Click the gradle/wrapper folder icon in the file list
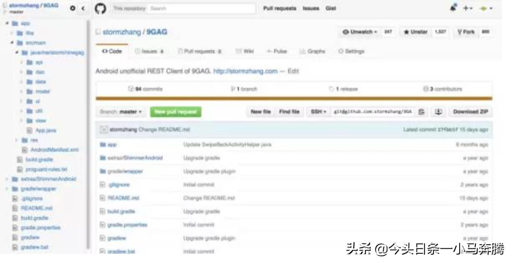The width and height of the screenshot is (512, 263). point(103,171)
